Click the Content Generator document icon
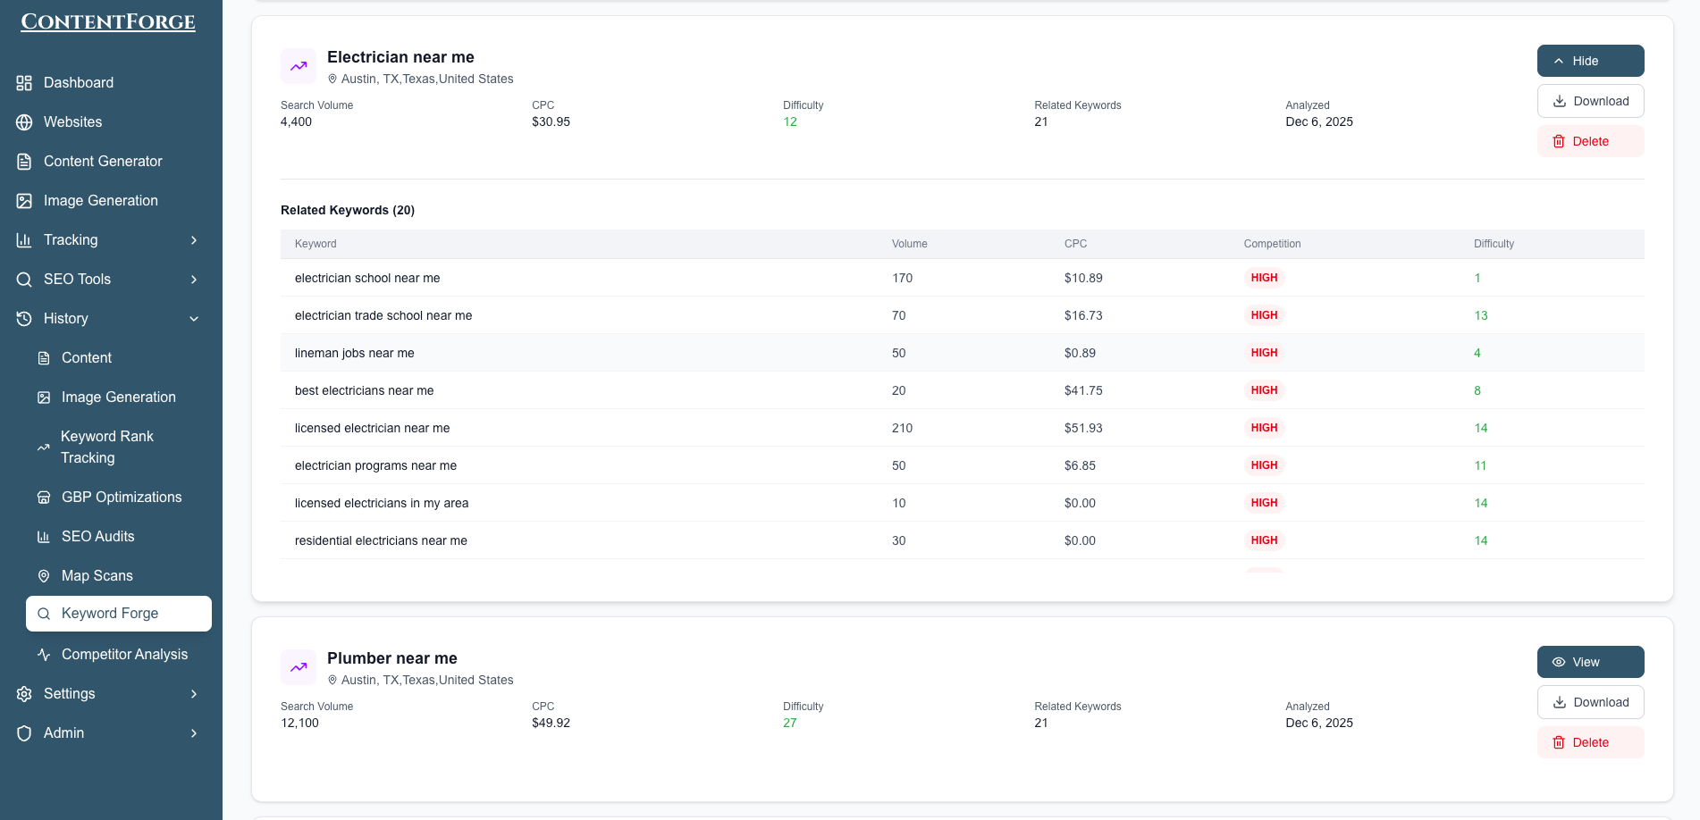 pyautogui.click(x=24, y=162)
